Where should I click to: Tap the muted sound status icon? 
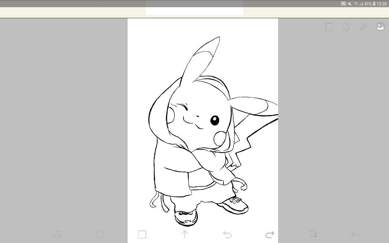pyautogui.click(x=350, y=4)
